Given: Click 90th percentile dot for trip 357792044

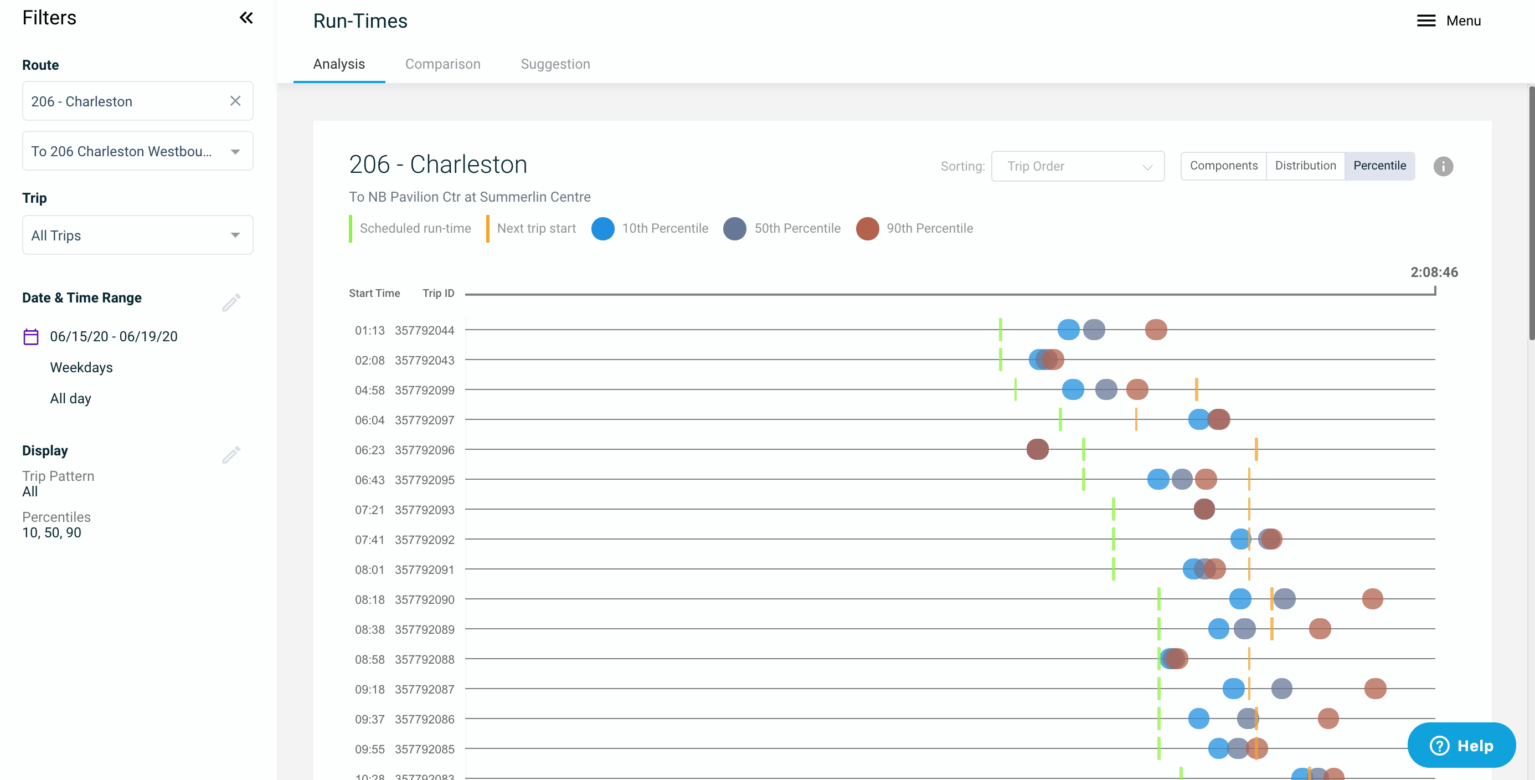Looking at the screenshot, I should pos(1156,330).
